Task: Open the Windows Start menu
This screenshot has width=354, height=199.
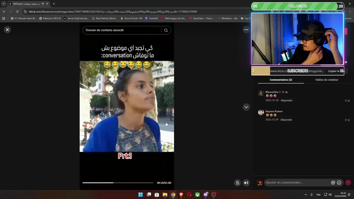Action: [x=140, y=195]
